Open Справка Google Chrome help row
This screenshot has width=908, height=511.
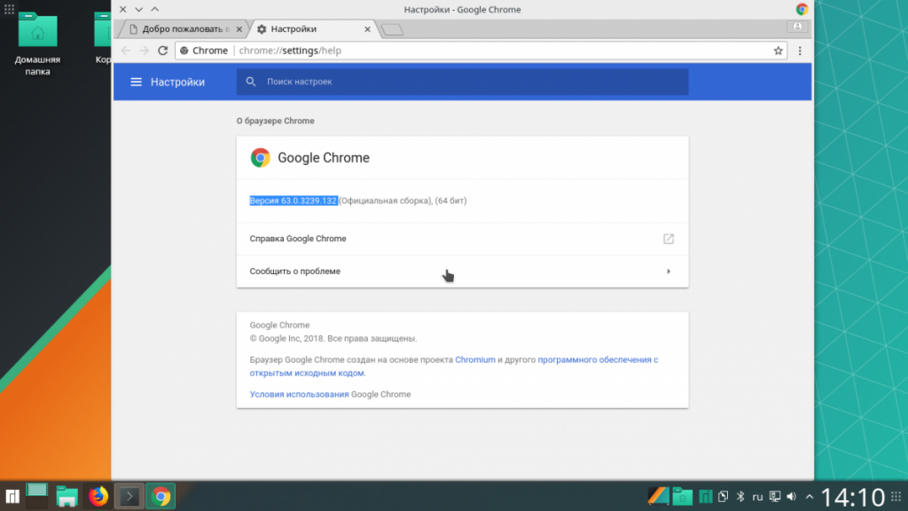(x=462, y=239)
